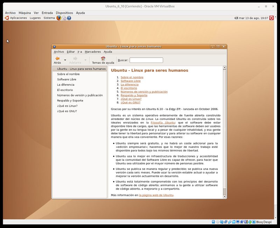Click the VirtualBox network status icon
Viewport: 280px width, 228px height.
[x=226, y=222]
